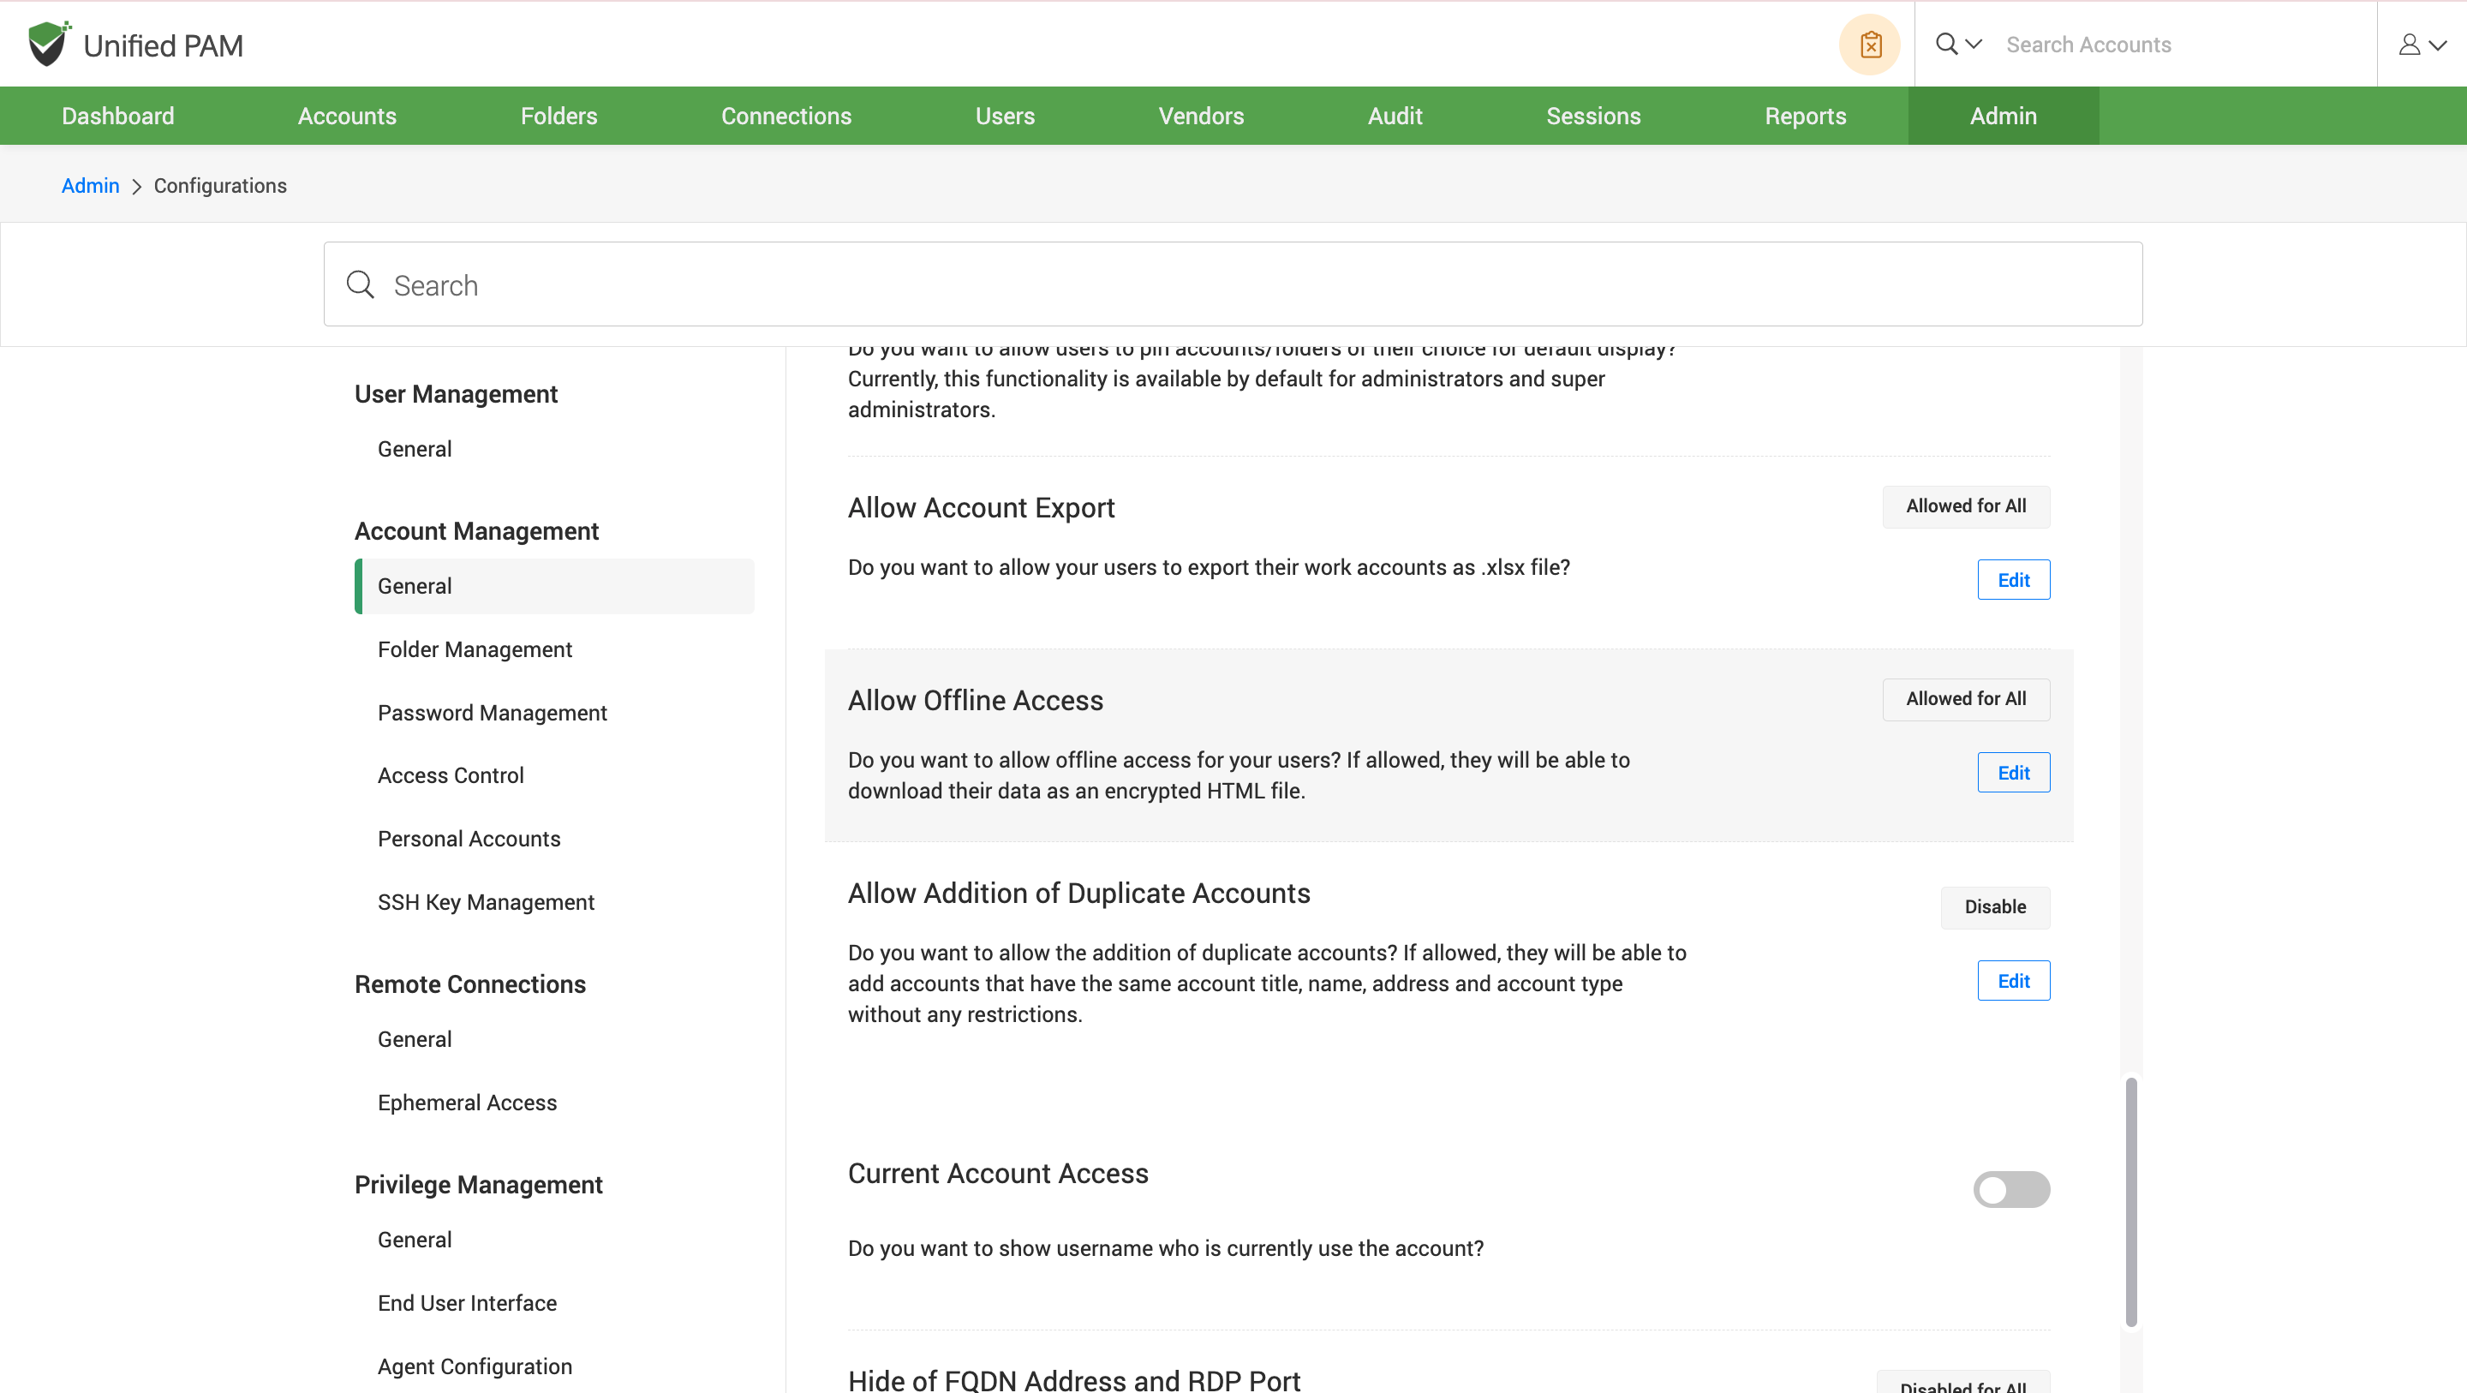This screenshot has height=1393, width=2467.
Task: Switch to the Sessions tab
Action: pyautogui.click(x=1592, y=116)
